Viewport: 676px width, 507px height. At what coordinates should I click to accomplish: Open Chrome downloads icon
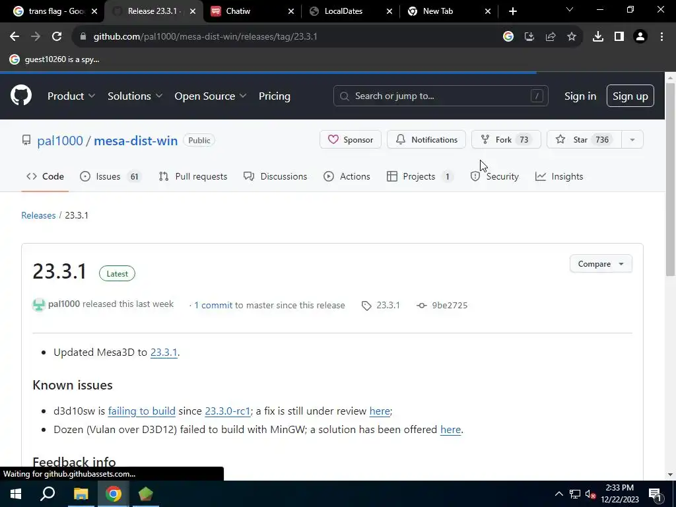pos(598,37)
